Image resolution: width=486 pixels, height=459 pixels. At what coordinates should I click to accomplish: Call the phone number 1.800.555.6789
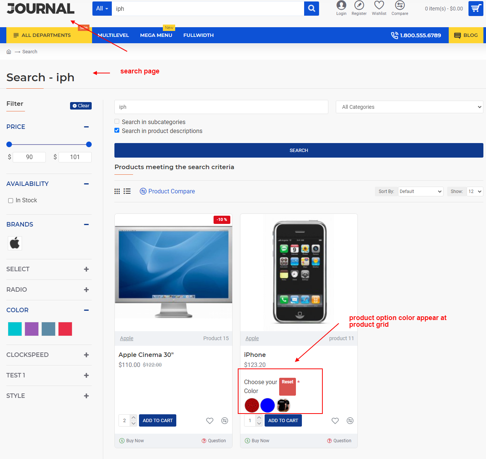[416, 35]
